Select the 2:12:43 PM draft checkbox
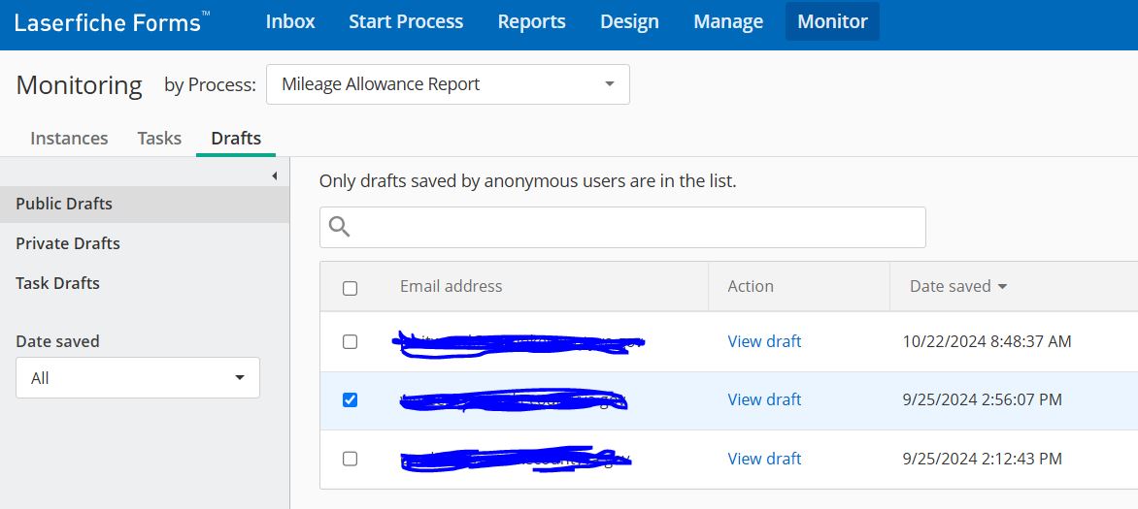The image size is (1138, 509). click(x=351, y=459)
